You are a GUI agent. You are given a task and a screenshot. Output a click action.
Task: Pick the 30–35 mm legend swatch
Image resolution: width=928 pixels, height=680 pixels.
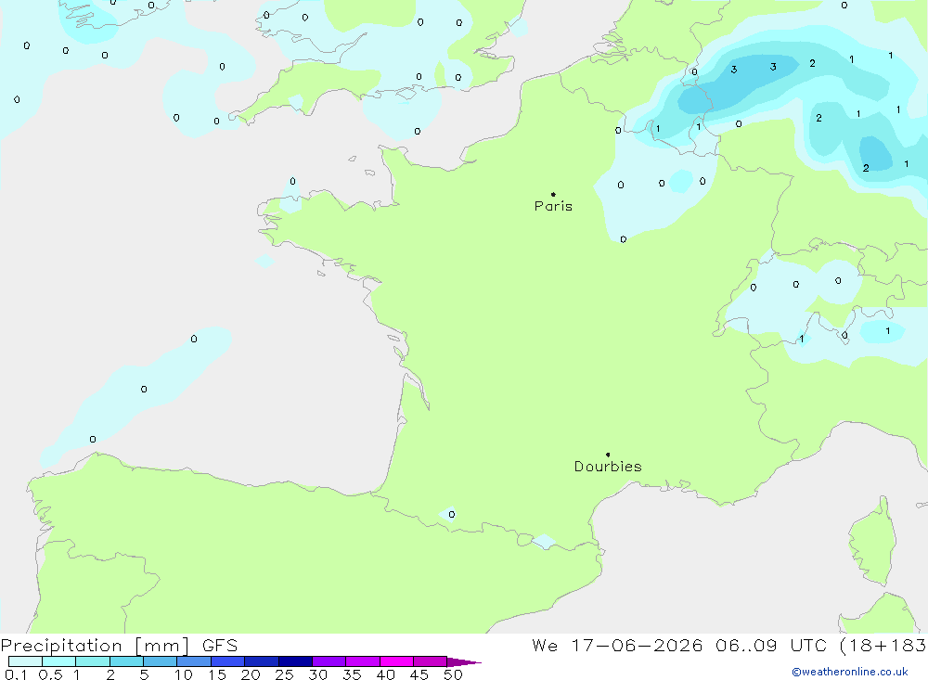coord(329,661)
